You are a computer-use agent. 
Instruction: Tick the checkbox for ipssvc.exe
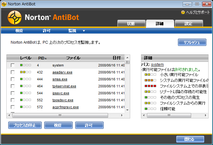13,93
